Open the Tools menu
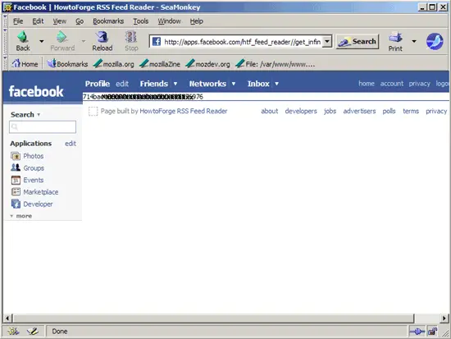 pyautogui.click(x=141, y=21)
